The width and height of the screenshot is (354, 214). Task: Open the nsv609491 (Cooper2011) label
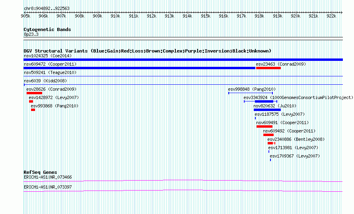(282, 123)
